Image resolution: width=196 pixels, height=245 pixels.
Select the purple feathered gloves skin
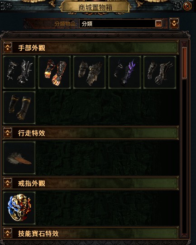(125, 72)
